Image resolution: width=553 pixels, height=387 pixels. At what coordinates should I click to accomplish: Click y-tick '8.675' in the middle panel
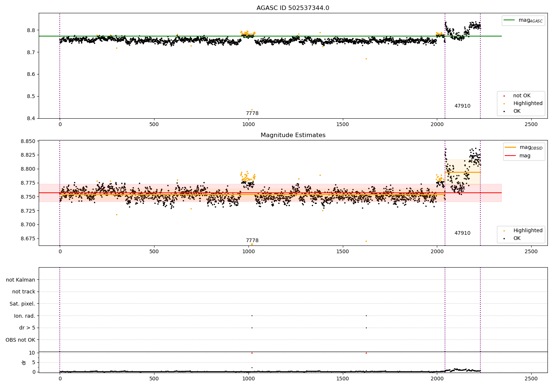[28, 239]
